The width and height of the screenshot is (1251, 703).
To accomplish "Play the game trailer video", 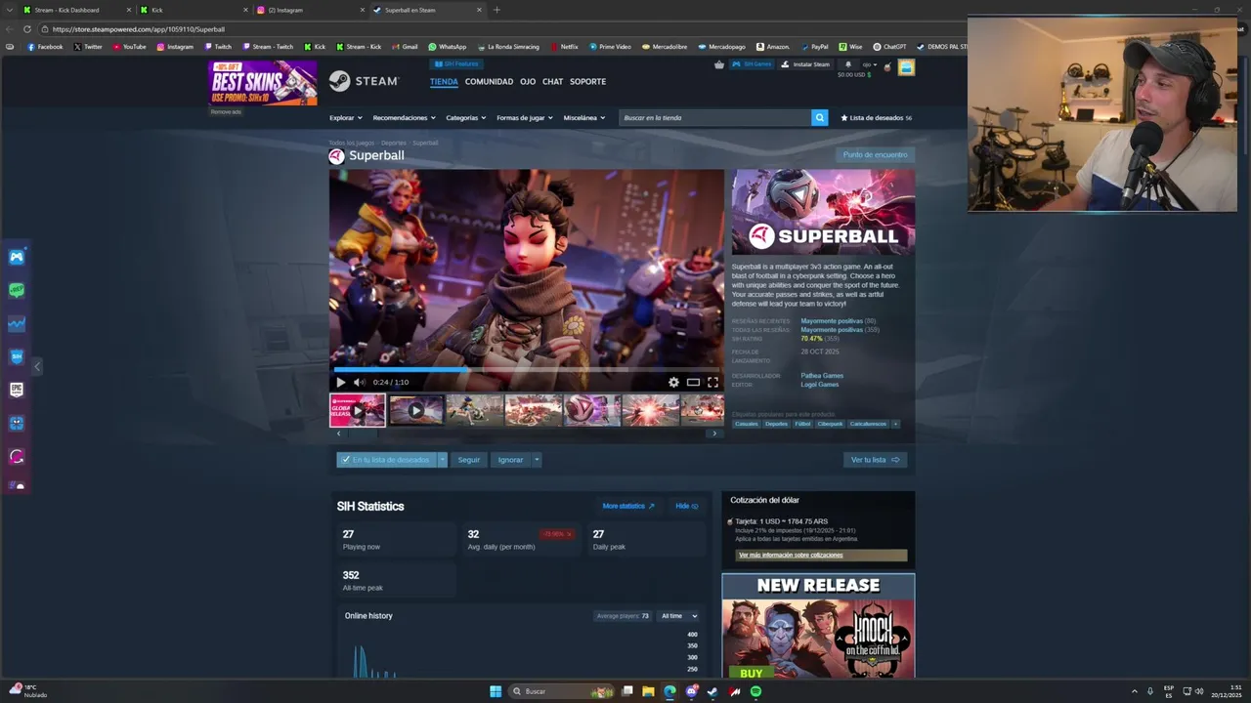I will tap(340, 383).
